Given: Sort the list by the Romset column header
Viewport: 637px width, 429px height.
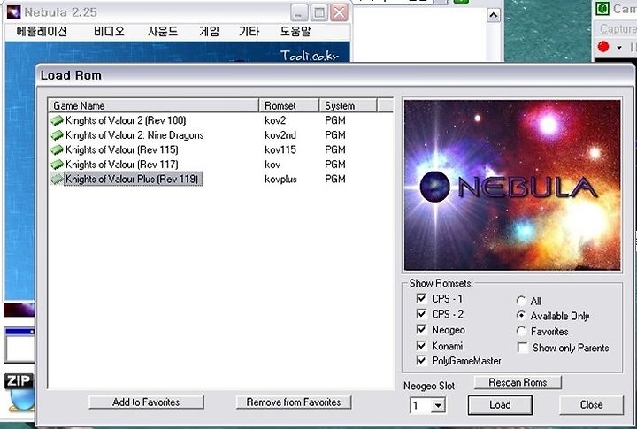Looking at the screenshot, I should click(x=288, y=105).
